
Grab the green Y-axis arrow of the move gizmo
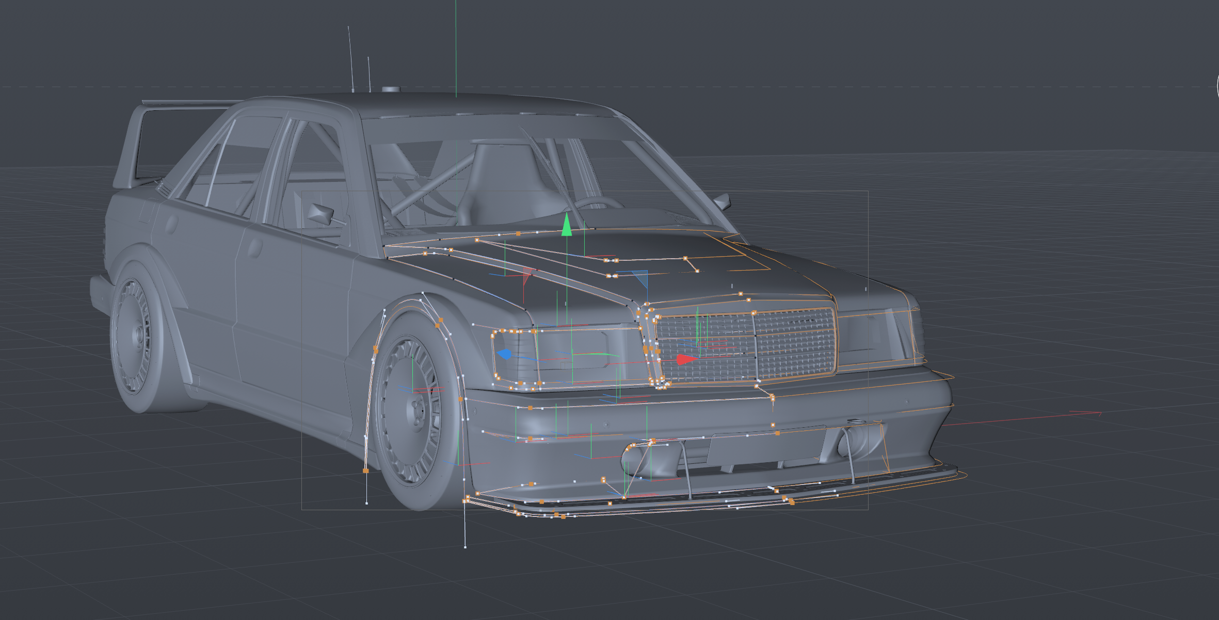click(567, 225)
